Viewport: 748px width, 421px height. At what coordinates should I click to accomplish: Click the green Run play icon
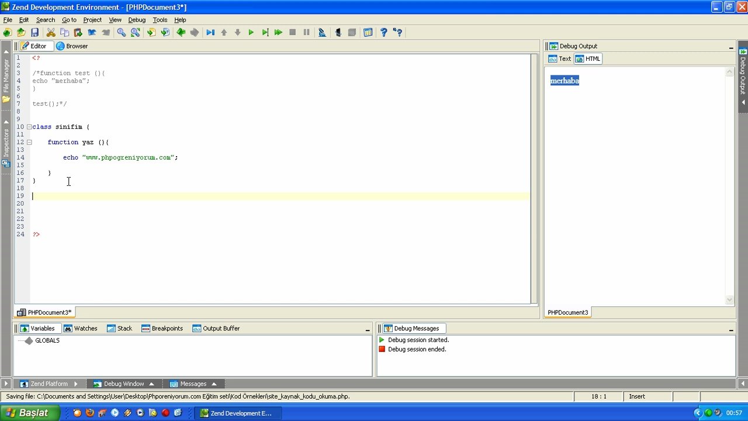click(251, 33)
